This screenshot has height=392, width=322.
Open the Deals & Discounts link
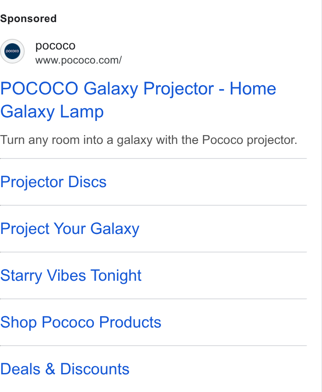coord(65,369)
